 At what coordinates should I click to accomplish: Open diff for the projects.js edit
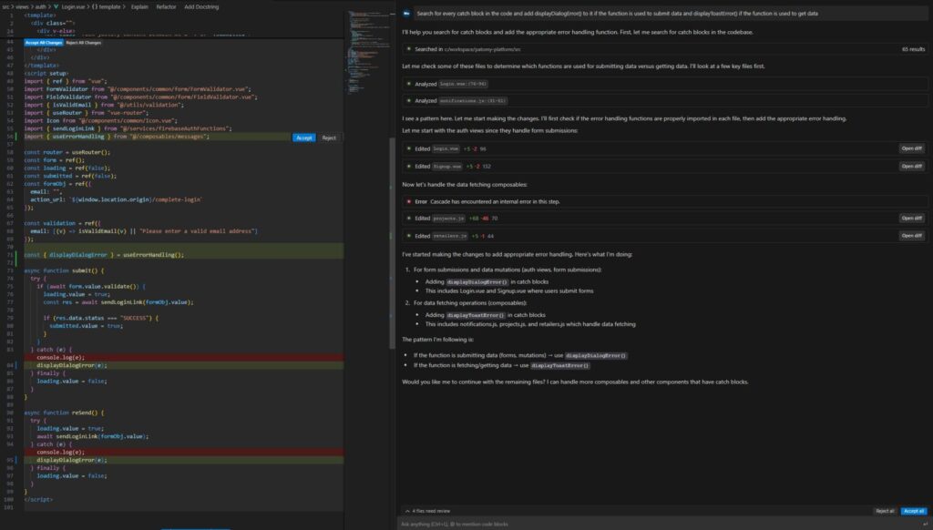pyautogui.click(x=911, y=219)
